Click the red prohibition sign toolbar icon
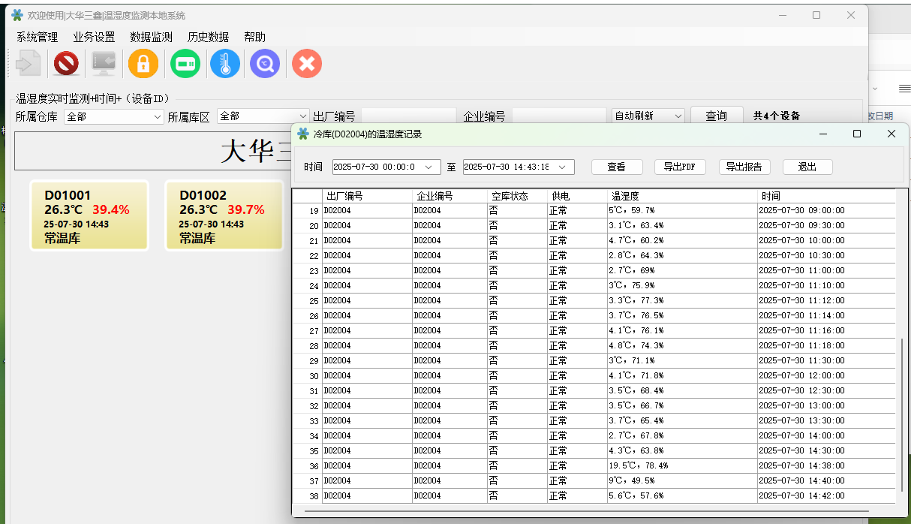 click(66, 64)
